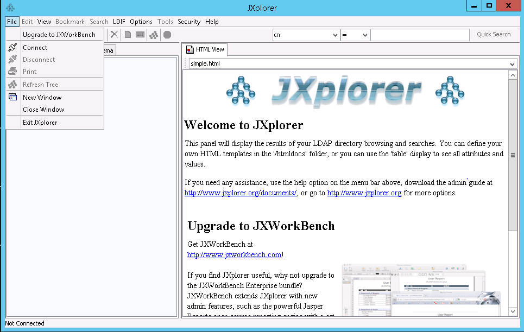Click the quick search text field
The width and height of the screenshot is (524, 332).
(420, 35)
